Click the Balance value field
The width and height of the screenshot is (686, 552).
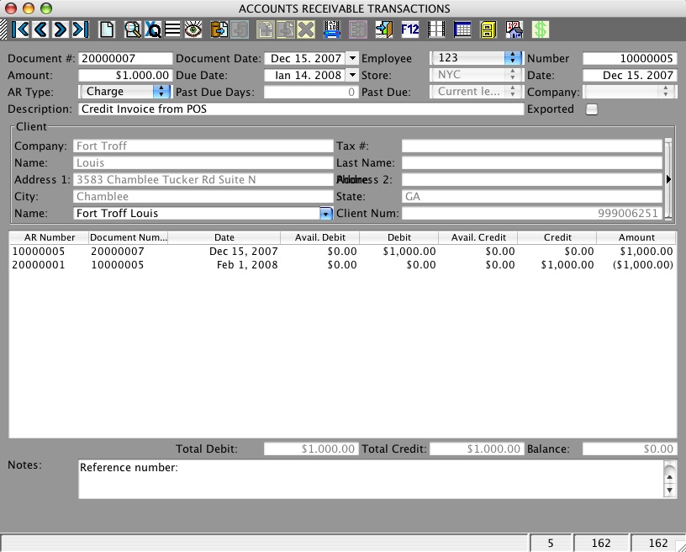[630, 449]
